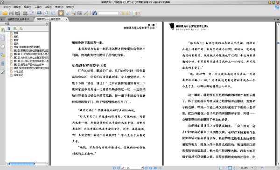Go to first page button
Viewport: 280px width, 170px height.
pyautogui.click(x=114, y=168)
